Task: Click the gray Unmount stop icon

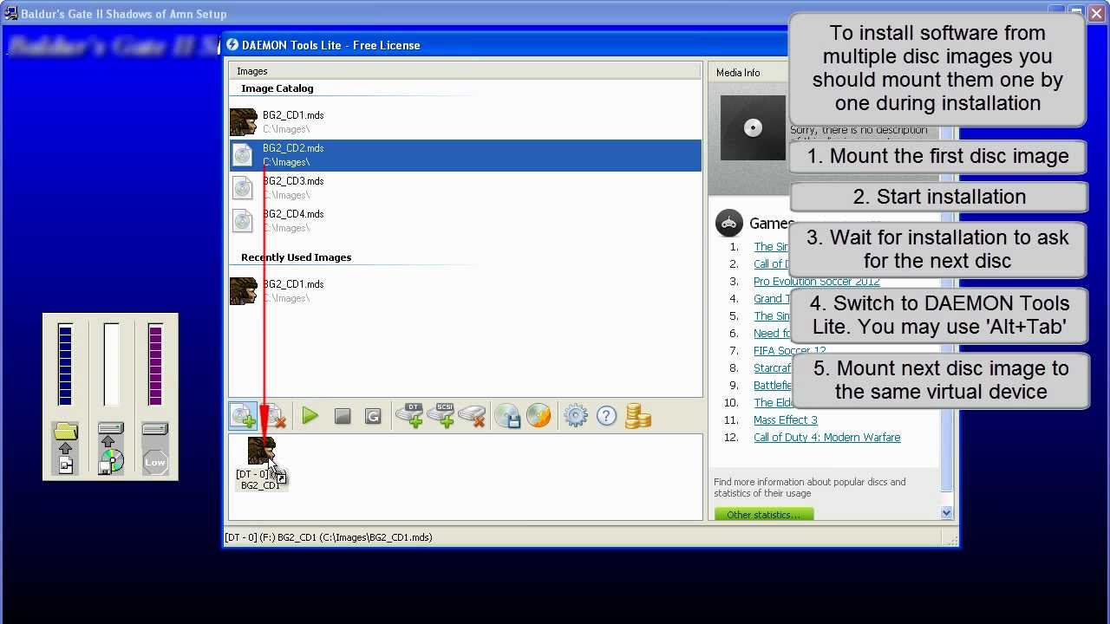Action: [342, 416]
